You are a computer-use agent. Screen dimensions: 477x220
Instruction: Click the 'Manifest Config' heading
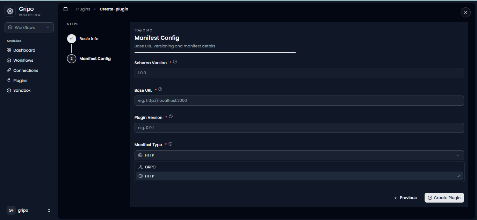coord(157,38)
